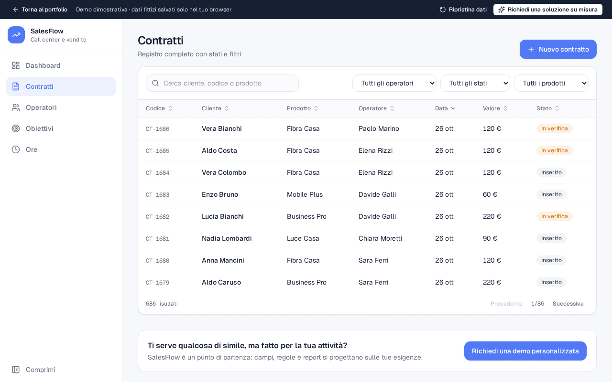Click the Ore clock icon in sidebar
This screenshot has width=612, height=382.
coord(16,149)
